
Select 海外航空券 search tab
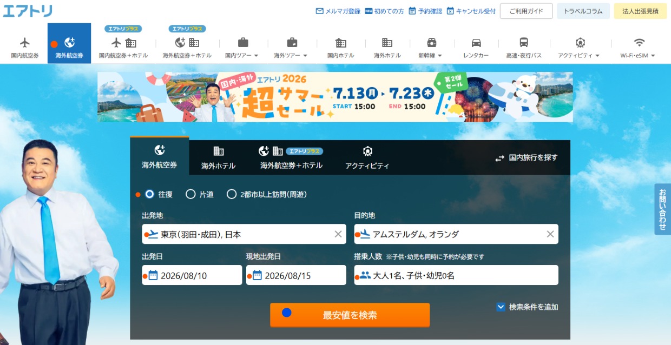[x=160, y=156]
